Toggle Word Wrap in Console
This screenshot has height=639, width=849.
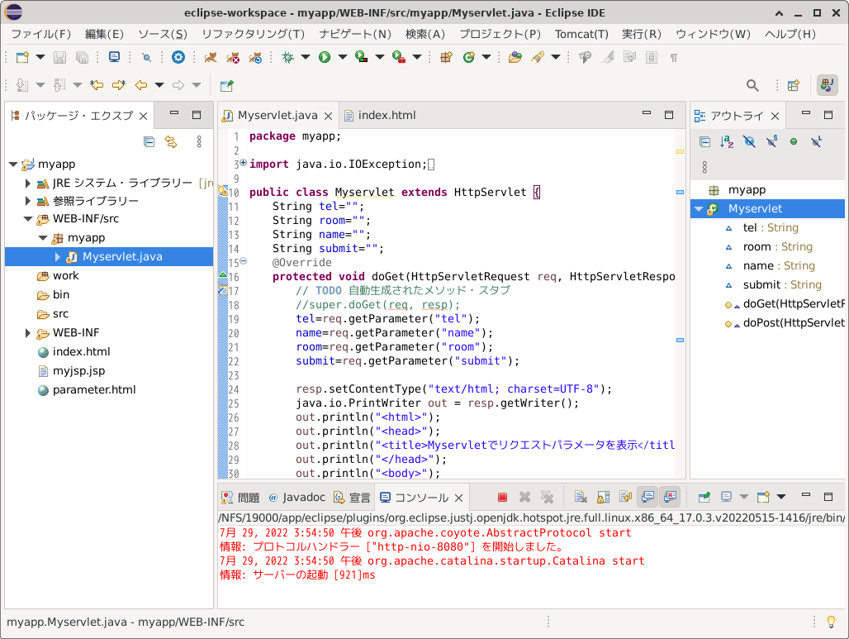(625, 497)
